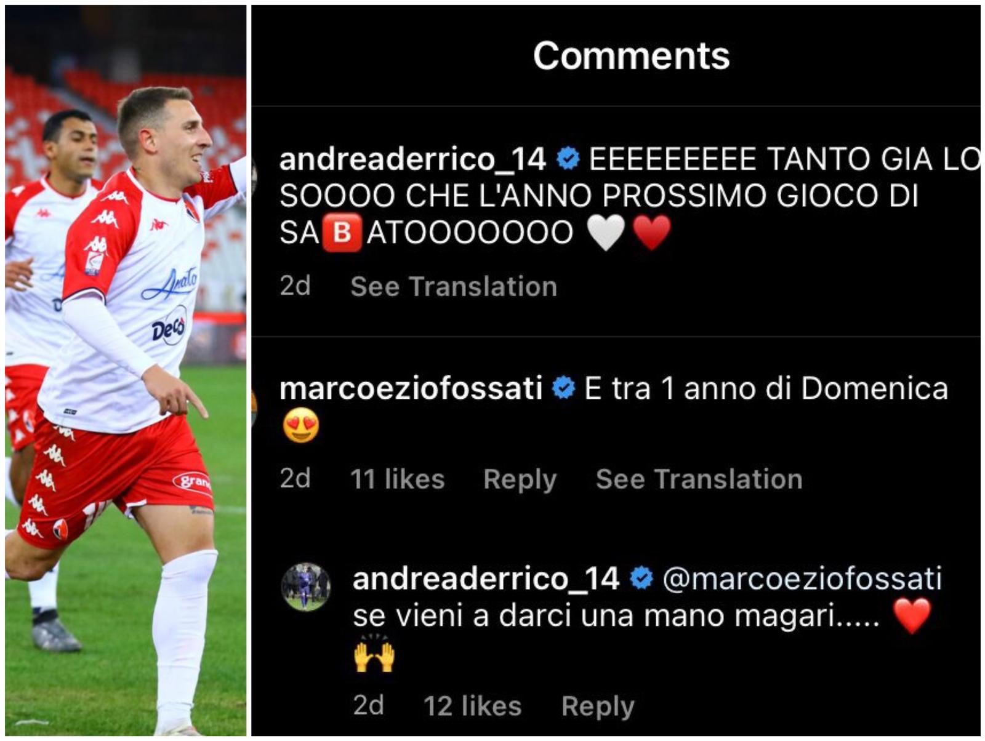Screen dimensions: 985x741
Task: Click the heart-eyes emoji in Fossati's comment
Action: coord(301,425)
